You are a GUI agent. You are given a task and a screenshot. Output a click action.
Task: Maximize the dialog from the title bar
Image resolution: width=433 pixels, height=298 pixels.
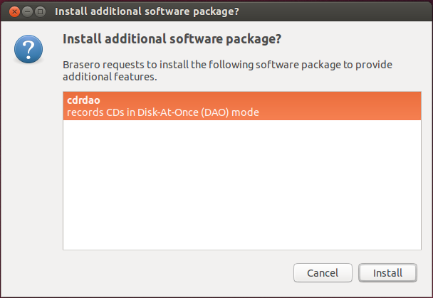[x=39, y=11]
